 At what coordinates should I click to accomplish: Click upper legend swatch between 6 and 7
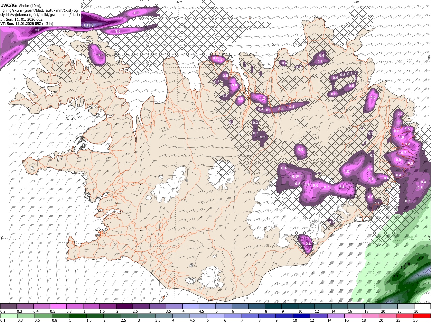pyautogui.click(x=240, y=306)
